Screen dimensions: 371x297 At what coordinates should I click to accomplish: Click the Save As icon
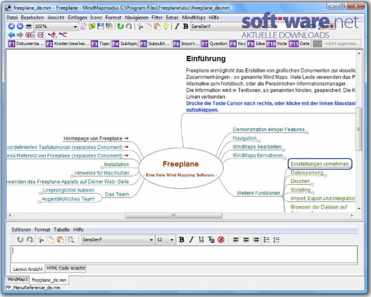[109, 26]
